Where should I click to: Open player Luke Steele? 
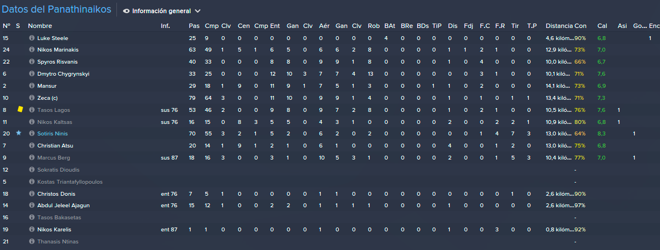coord(53,38)
